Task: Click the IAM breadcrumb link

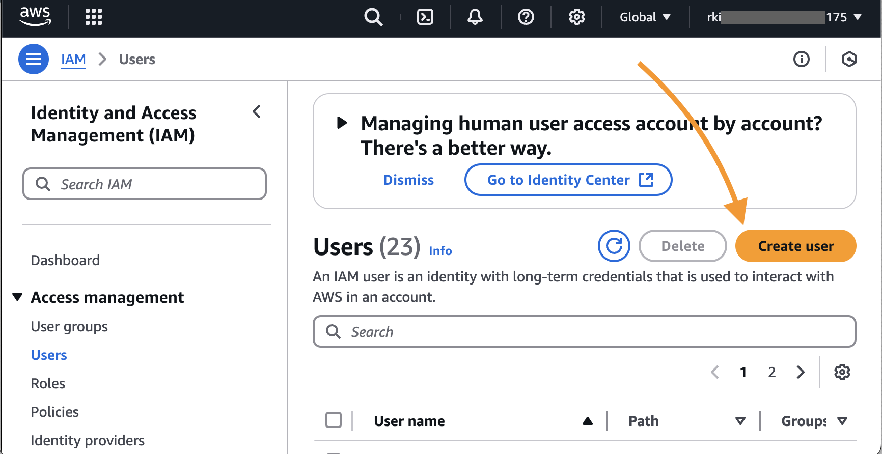Action: pos(73,60)
